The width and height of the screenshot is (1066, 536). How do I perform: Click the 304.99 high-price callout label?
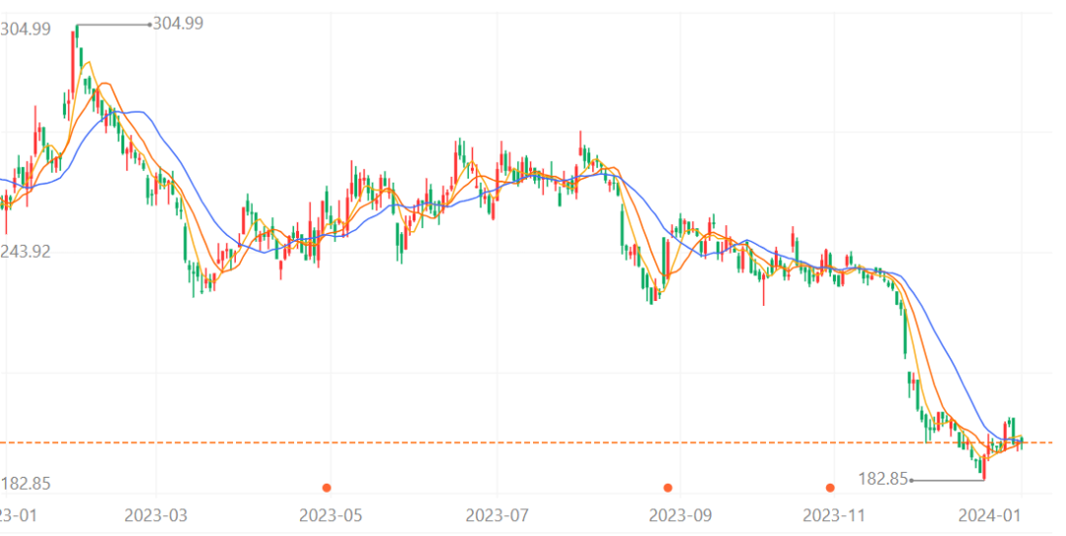coord(179,23)
